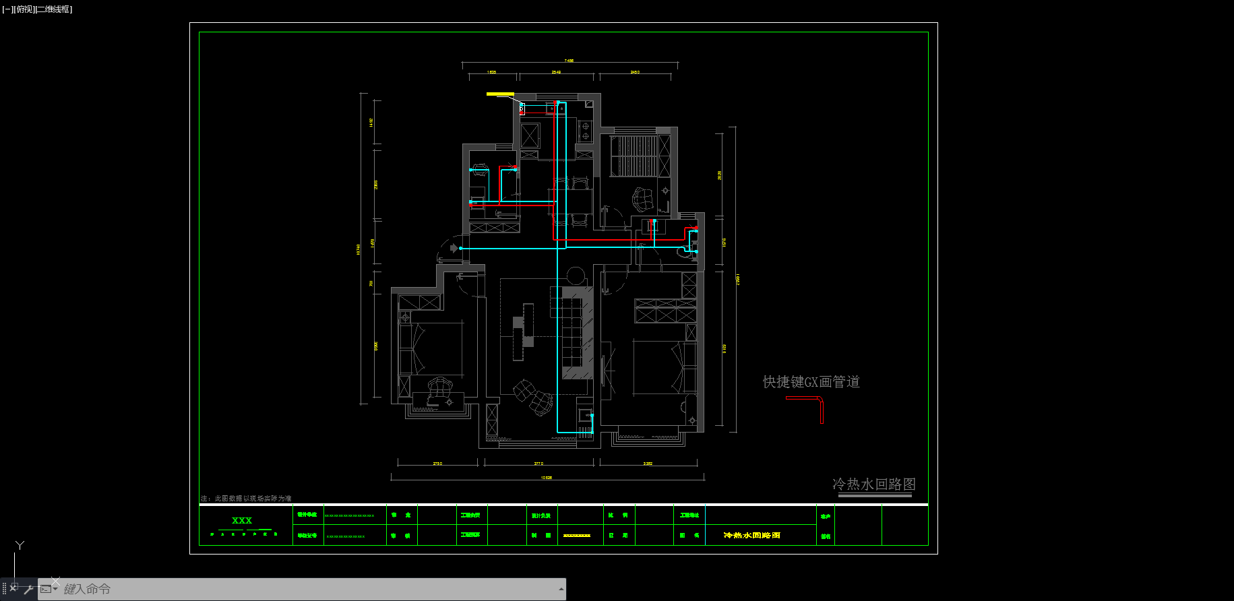The height and width of the screenshot is (601, 1234).
Task: Select the gray entrance arrow symbol
Action: pyautogui.click(x=454, y=248)
